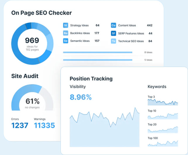The image size is (188, 155).
Task: Select the Top 100 keywords sparkline
Action: point(163,143)
